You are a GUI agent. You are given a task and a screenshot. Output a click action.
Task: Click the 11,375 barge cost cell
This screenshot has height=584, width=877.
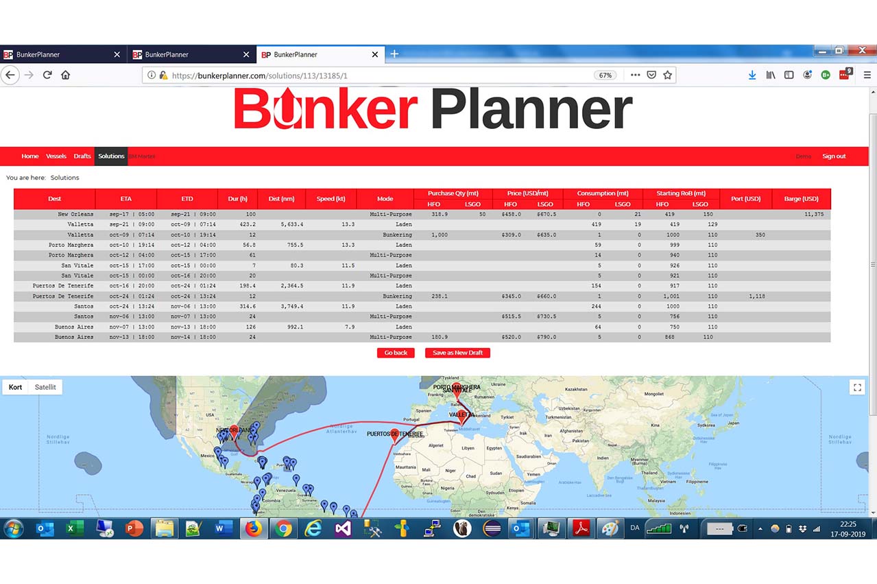point(801,214)
